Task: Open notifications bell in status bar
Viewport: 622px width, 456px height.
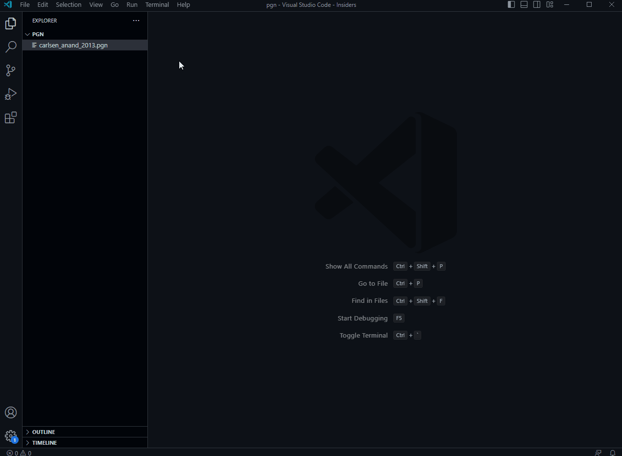Action: (x=613, y=453)
